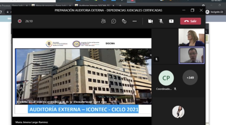Click the recording indicator icon
226x125 pixels.
(x=20, y=21)
